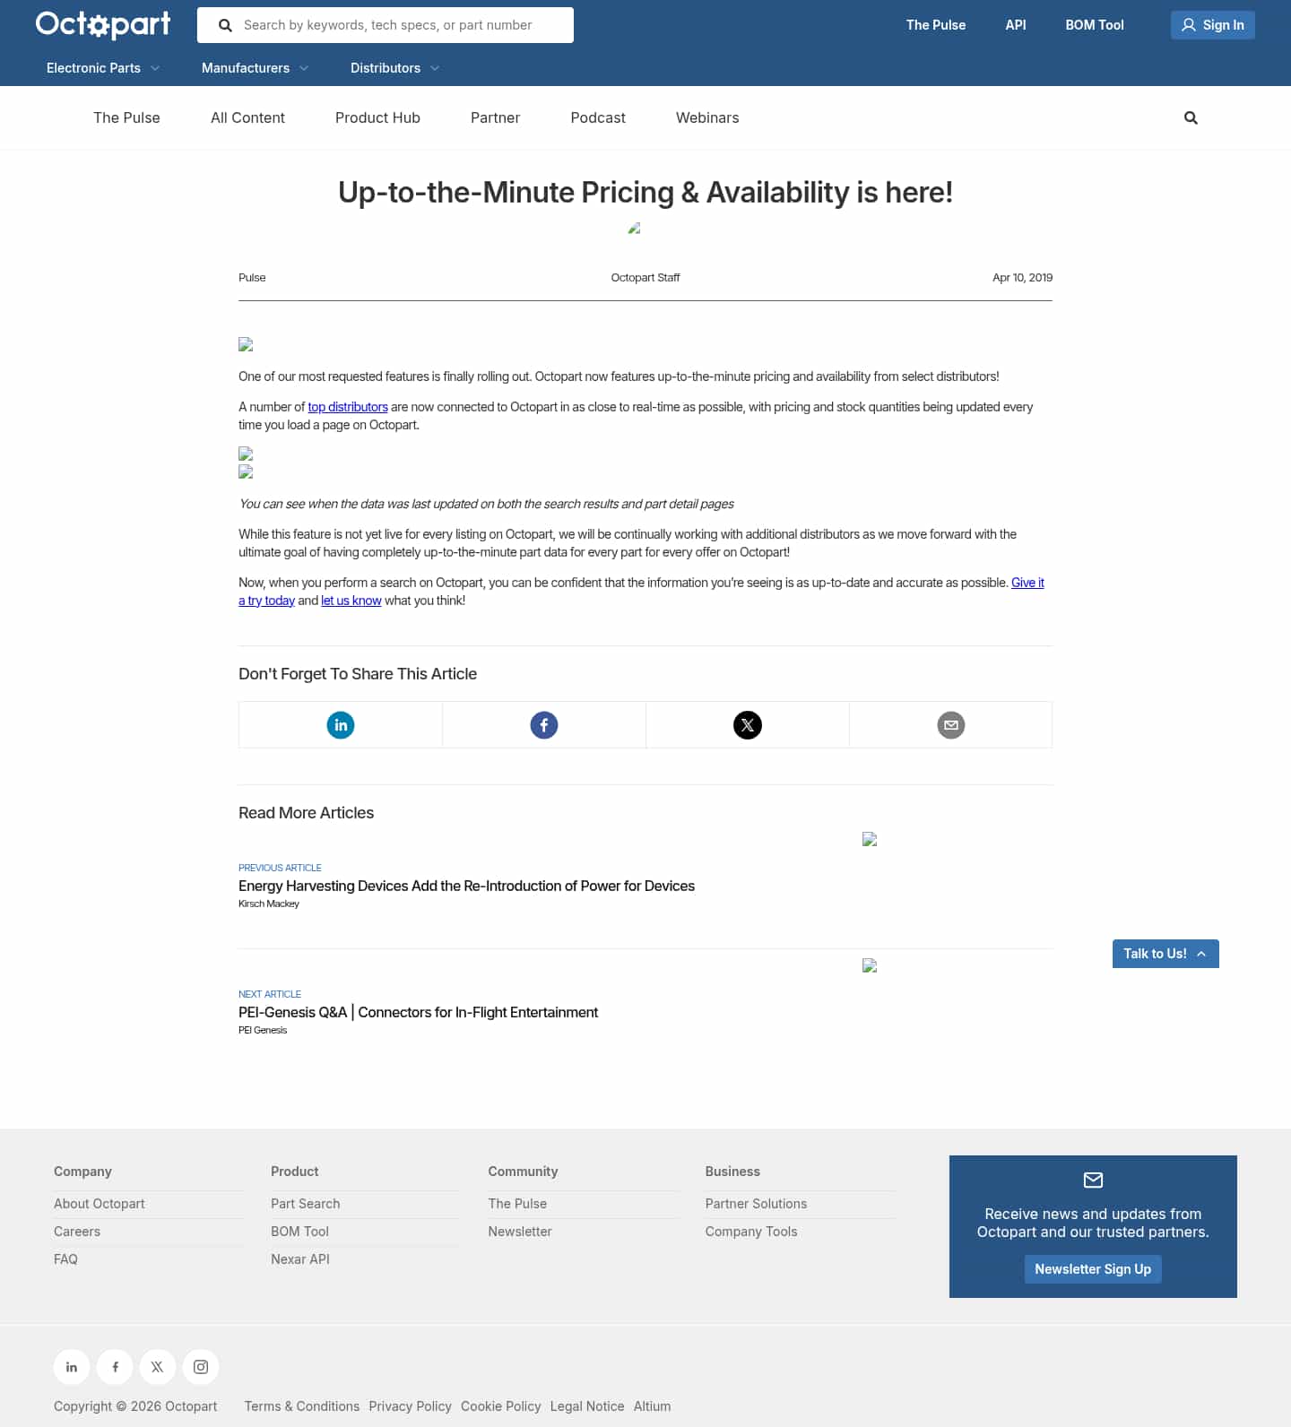Collapse the Talk to Us chevron
Image resolution: width=1291 pixels, height=1427 pixels.
[x=1200, y=953]
